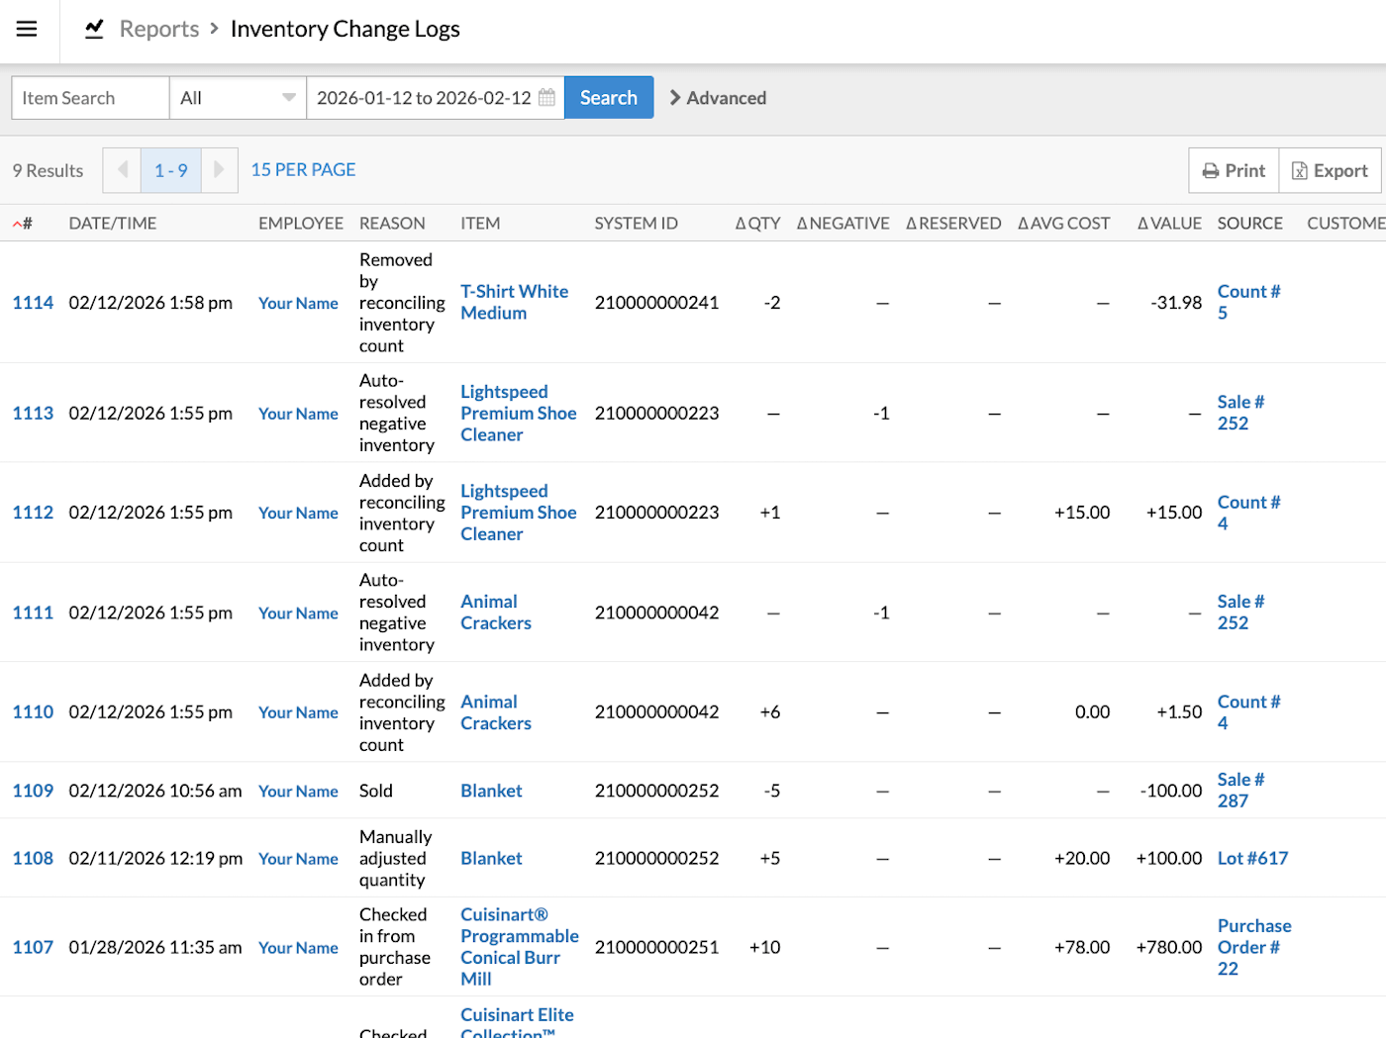Select the 9 Results count text

(48, 170)
